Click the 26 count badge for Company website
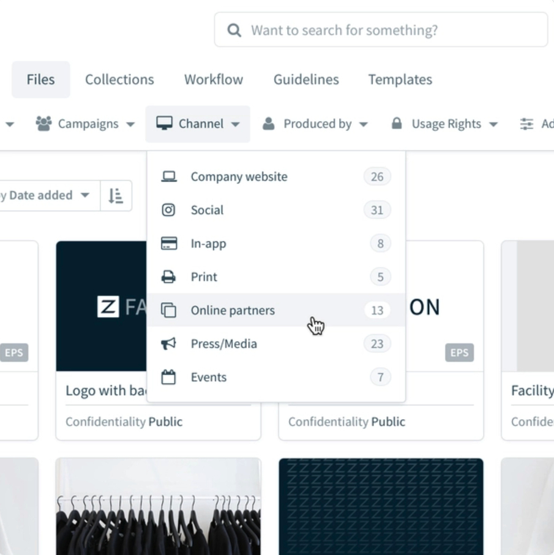Image resolution: width=554 pixels, height=555 pixels. point(377,177)
